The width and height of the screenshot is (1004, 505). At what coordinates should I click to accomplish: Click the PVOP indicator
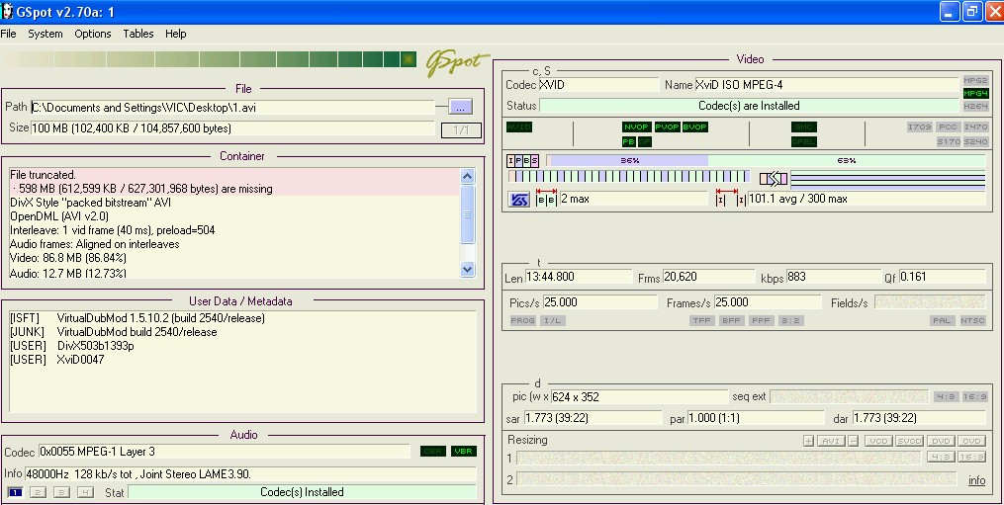(667, 127)
